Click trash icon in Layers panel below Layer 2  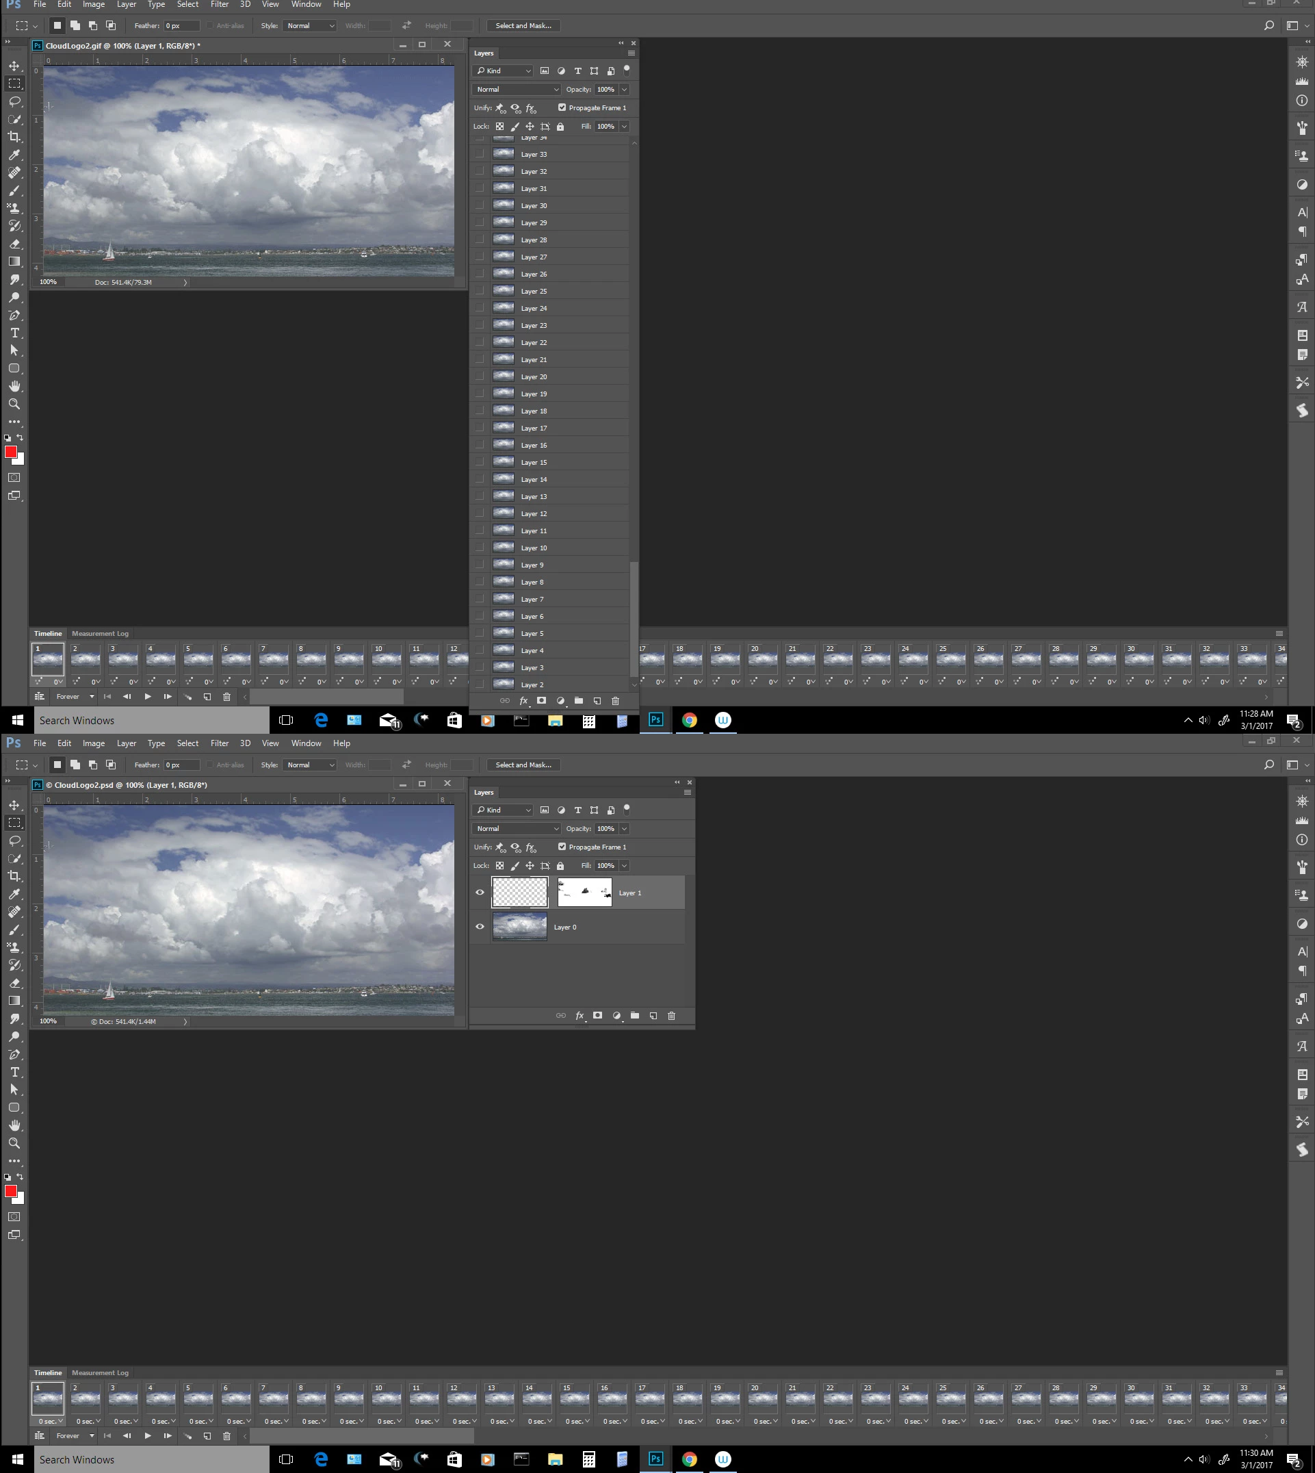tap(616, 700)
